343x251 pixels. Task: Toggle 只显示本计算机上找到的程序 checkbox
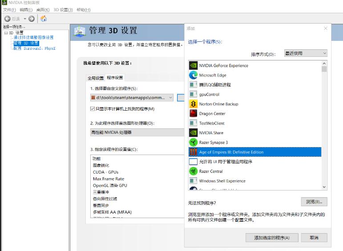pos(93,109)
